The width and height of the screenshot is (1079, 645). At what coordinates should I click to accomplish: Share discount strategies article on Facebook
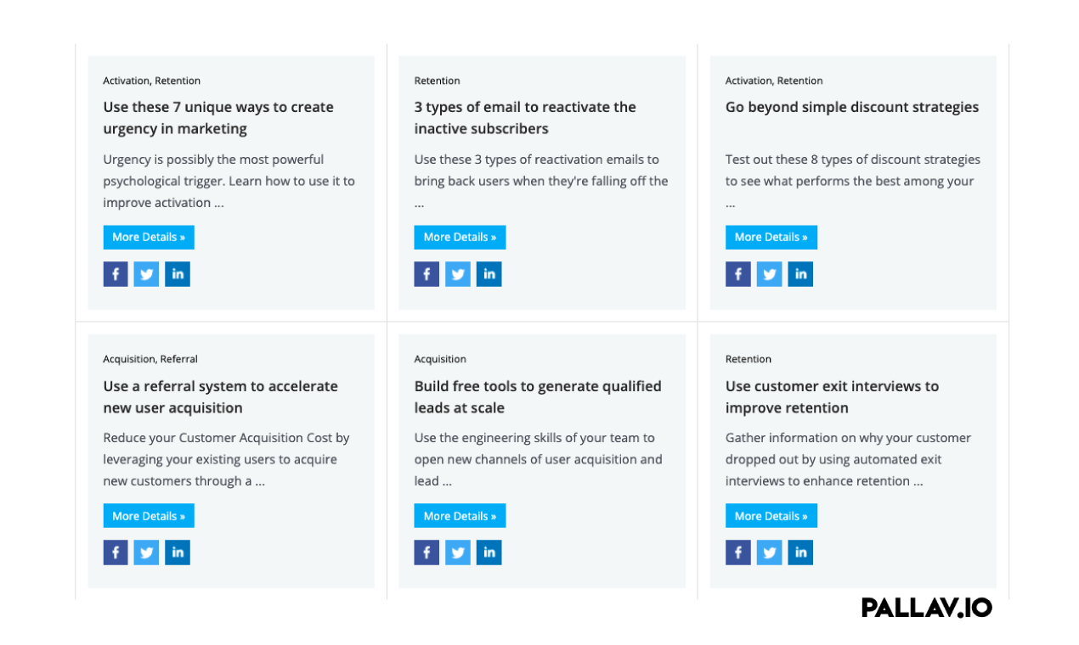(x=737, y=274)
